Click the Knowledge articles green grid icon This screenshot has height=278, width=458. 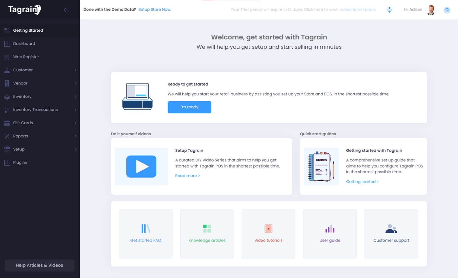point(207,229)
